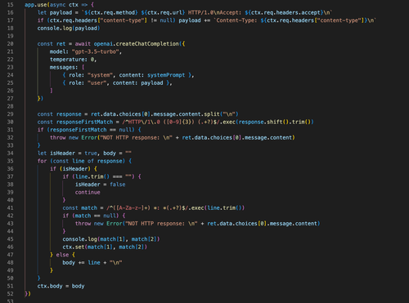Click console.log(match[1], match[2]) statement
Image resolution: width=409 pixels, height=303 pixels.
[111, 239]
